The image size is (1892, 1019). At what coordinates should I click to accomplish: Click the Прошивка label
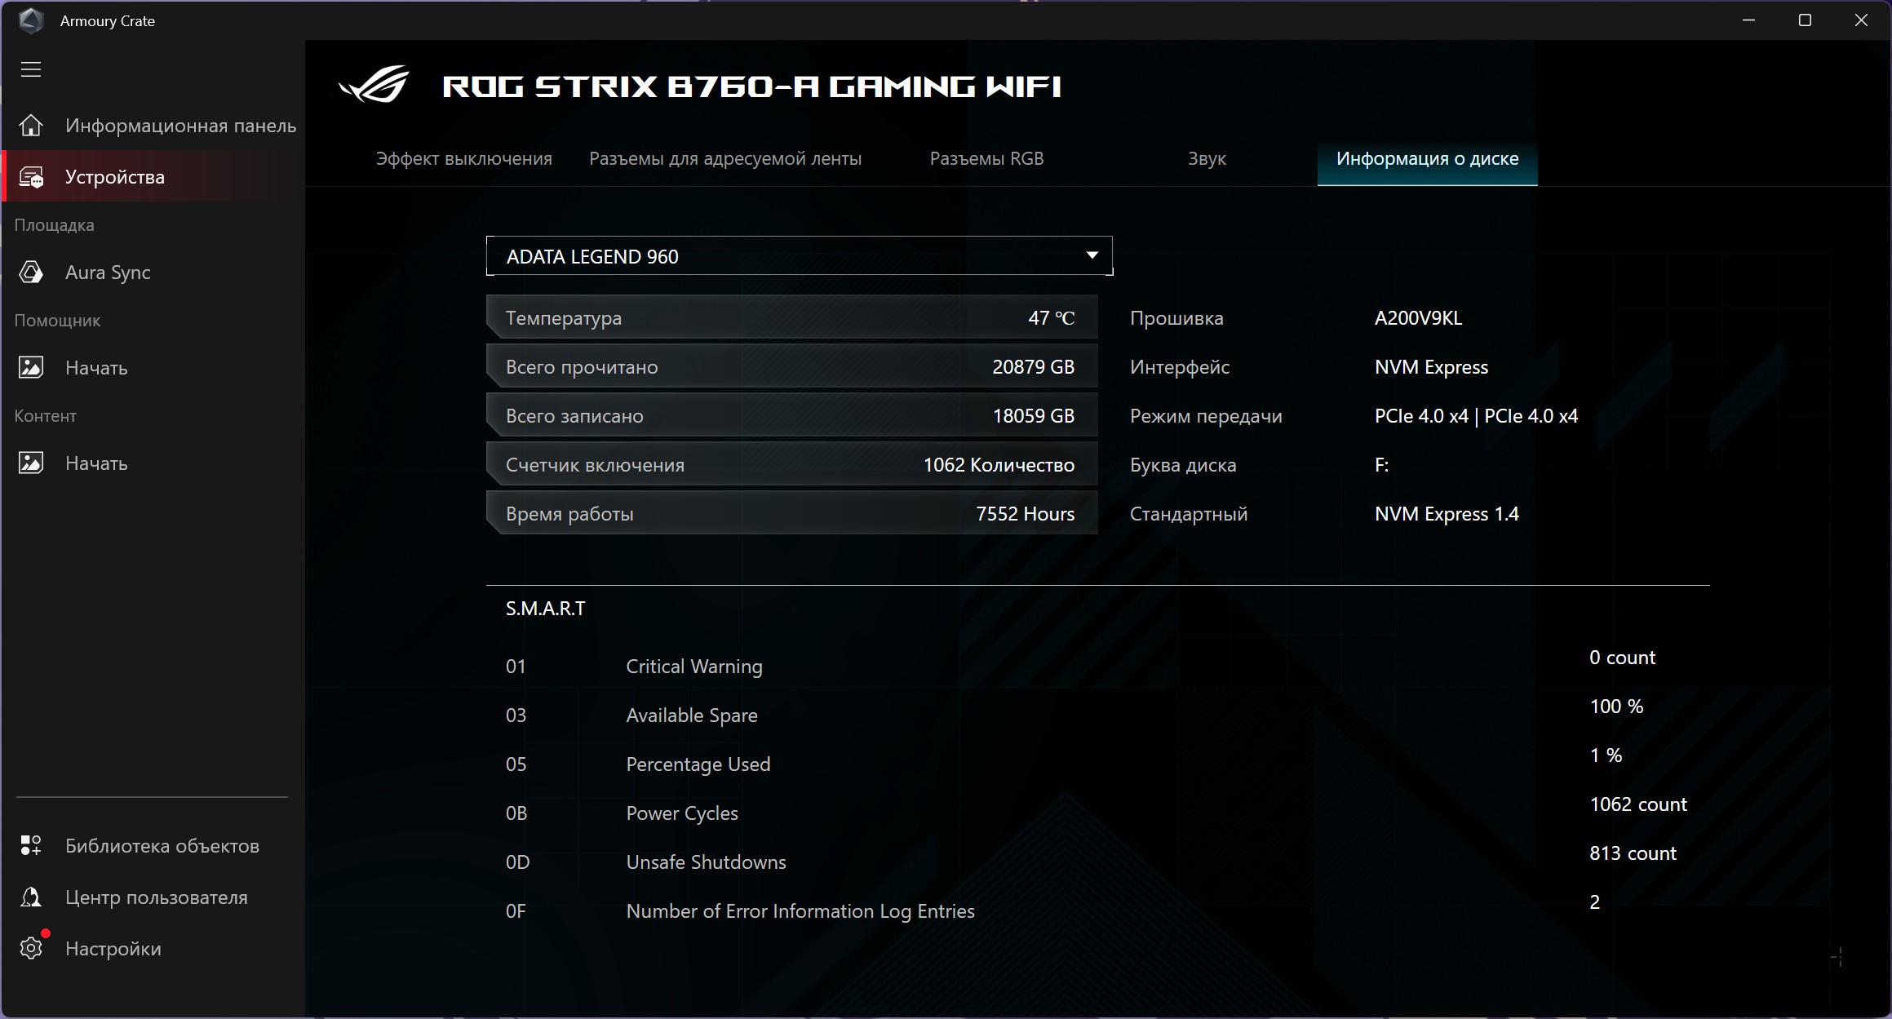[x=1176, y=318]
